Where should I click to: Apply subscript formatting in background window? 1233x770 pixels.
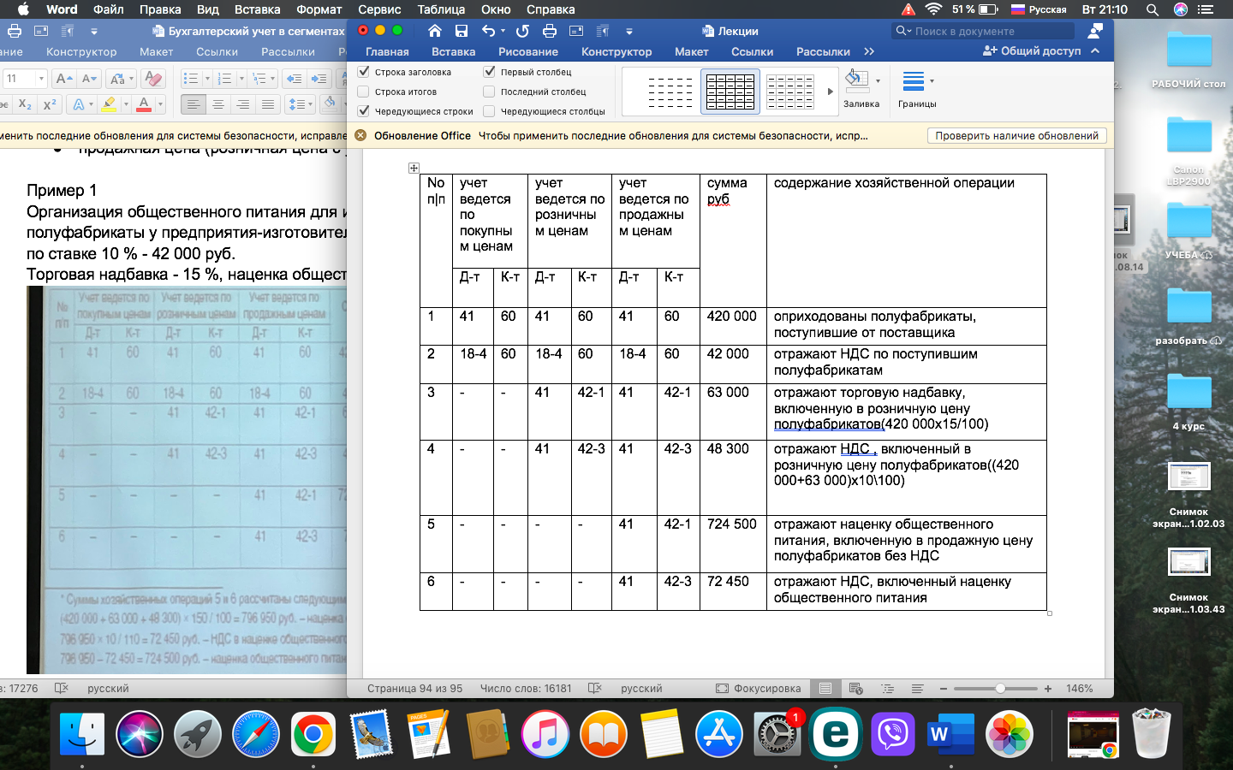pos(25,104)
